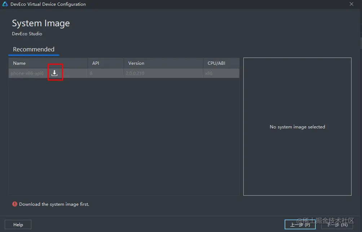Click the x86 CPU/ABI cell
362x232 pixels.
209,73
